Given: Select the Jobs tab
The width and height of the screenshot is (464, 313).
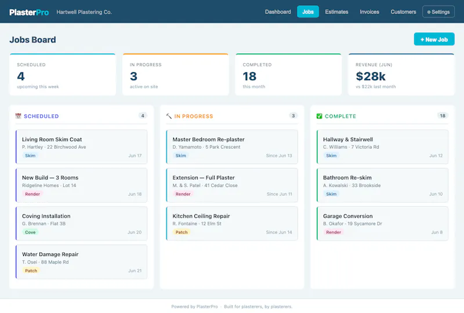Looking at the screenshot, I should [x=308, y=12].
